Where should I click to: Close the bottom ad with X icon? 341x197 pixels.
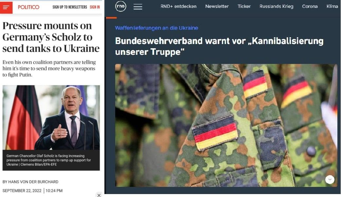click(99, 195)
